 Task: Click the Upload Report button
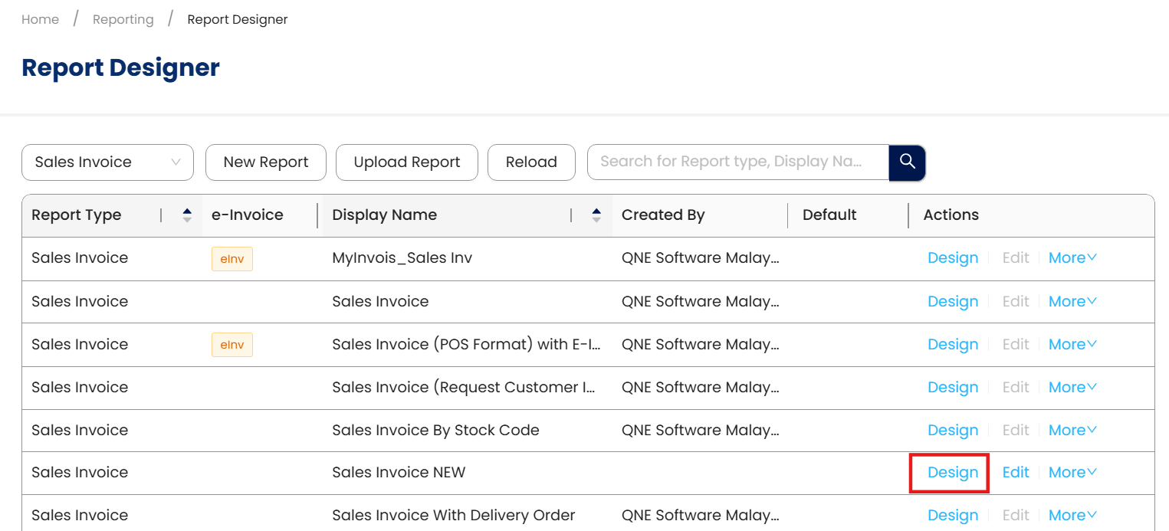407,162
